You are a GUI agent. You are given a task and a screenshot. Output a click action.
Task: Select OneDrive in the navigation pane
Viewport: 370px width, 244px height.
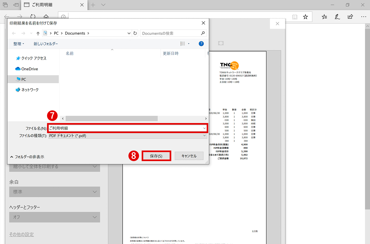coord(29,69)
